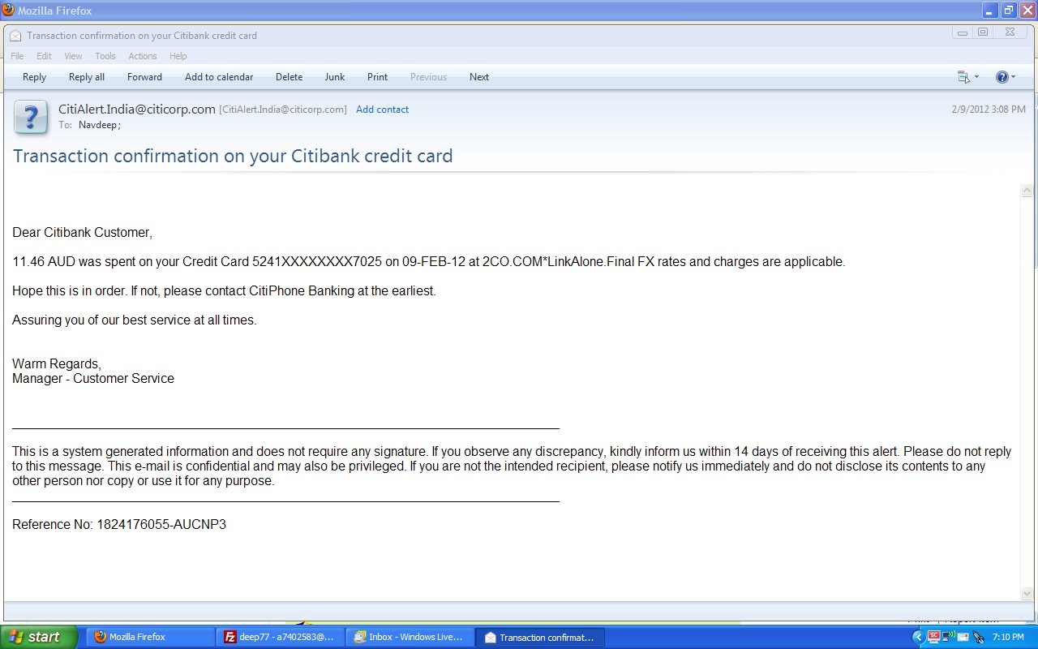The width and height of the screenshot is (1038, 649).
Task: Print the current email
Action: [x=377, y=77]
